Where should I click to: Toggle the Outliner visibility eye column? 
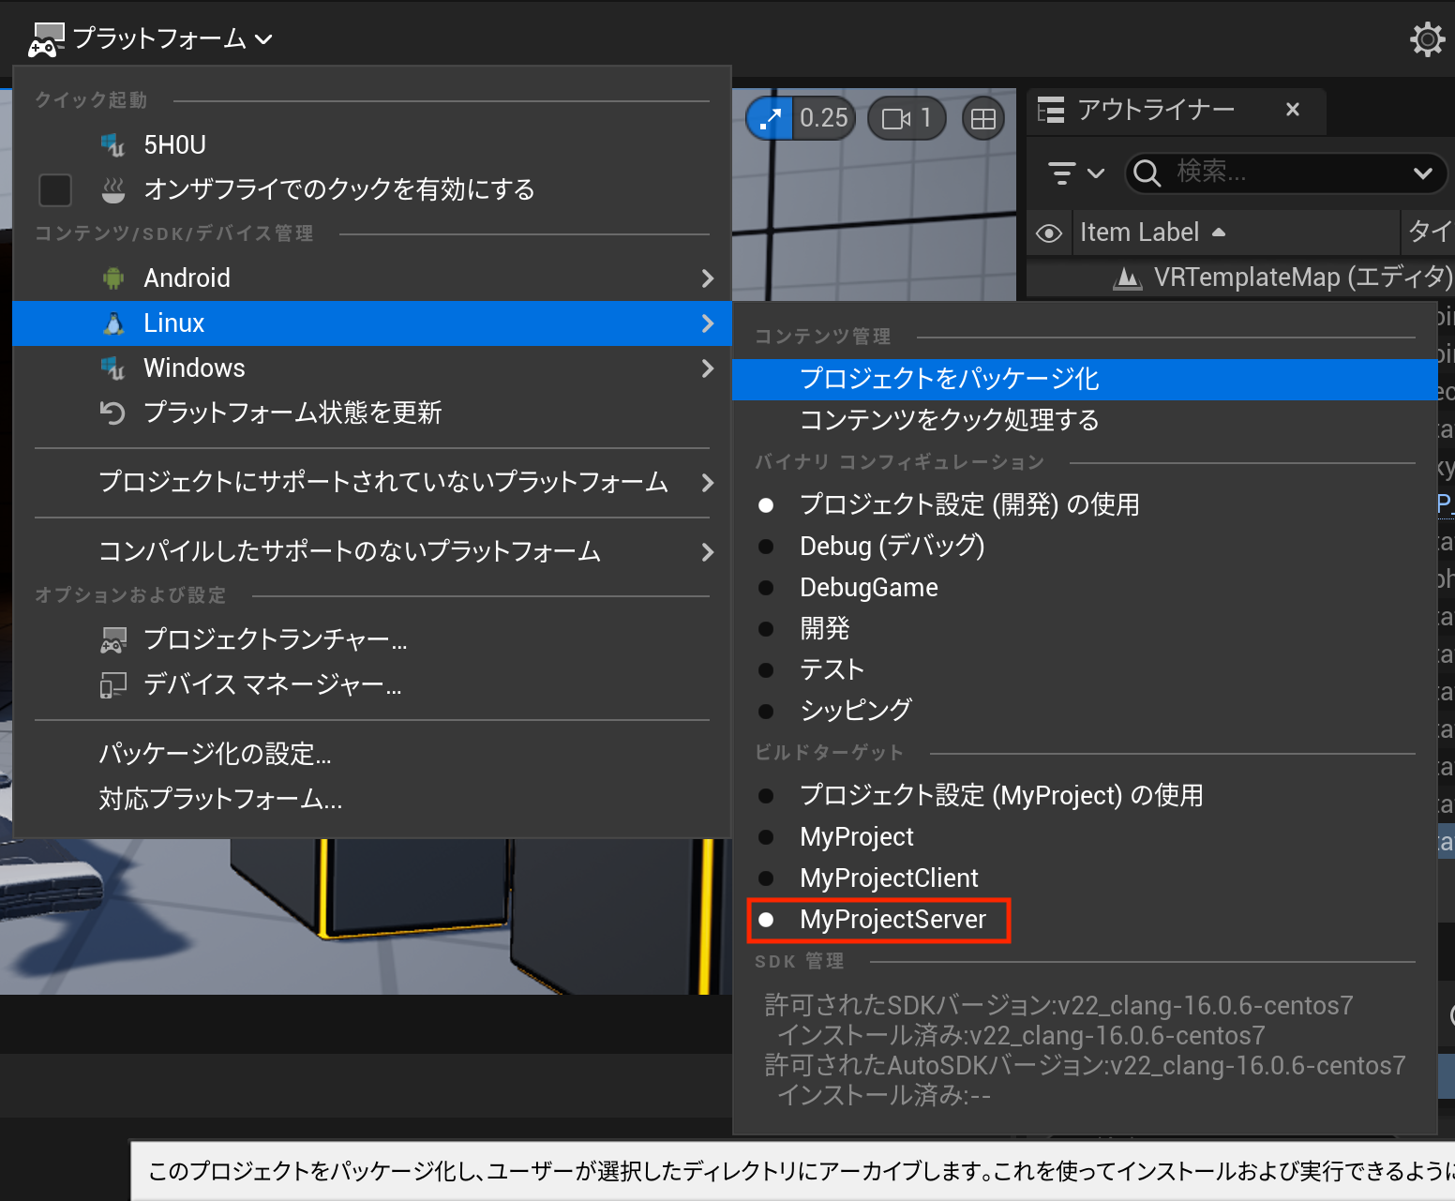1049,233
